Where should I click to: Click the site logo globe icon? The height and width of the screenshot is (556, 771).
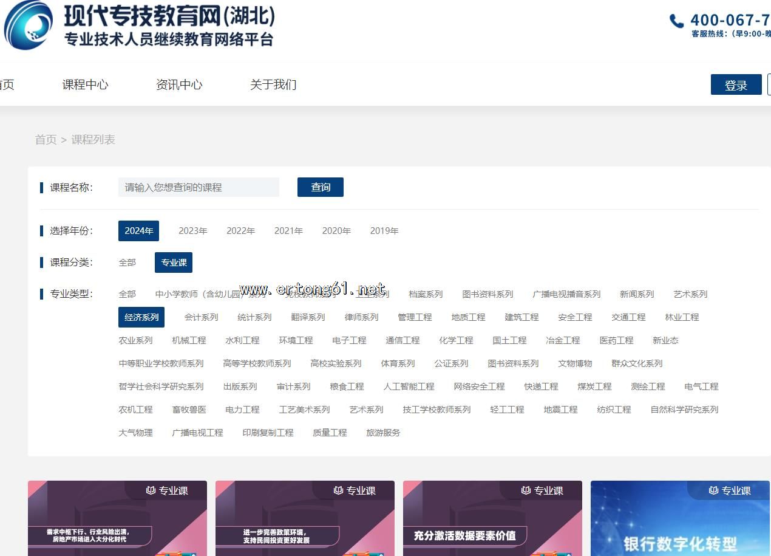click(29, 26)
